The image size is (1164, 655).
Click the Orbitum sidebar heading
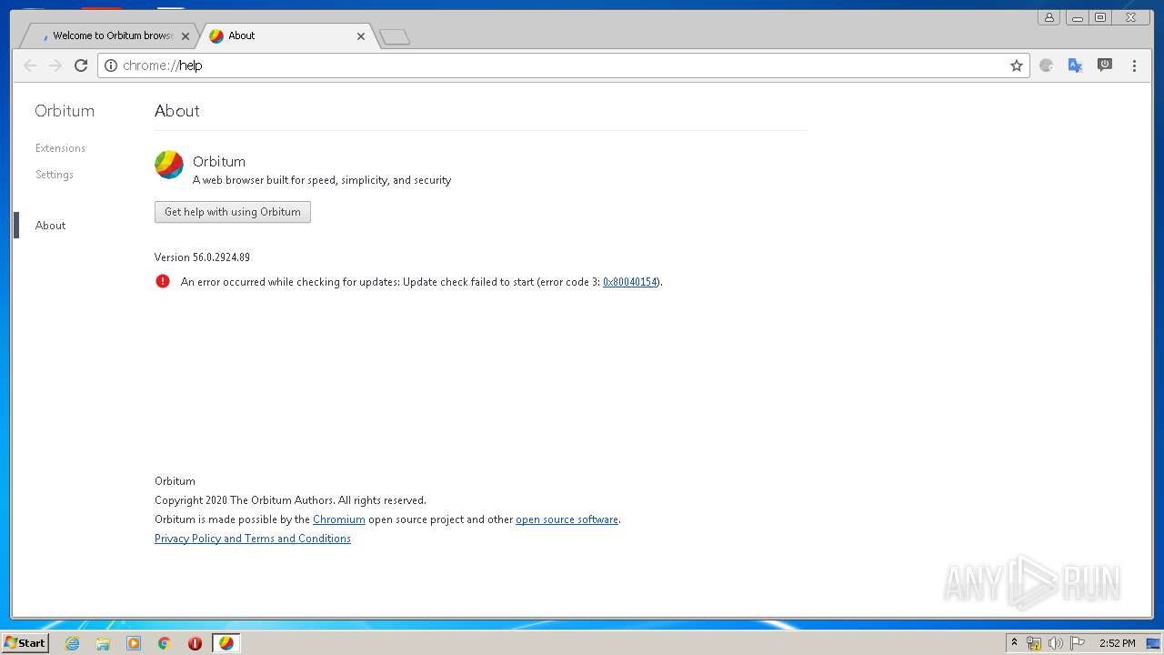[x=65, y=111]
